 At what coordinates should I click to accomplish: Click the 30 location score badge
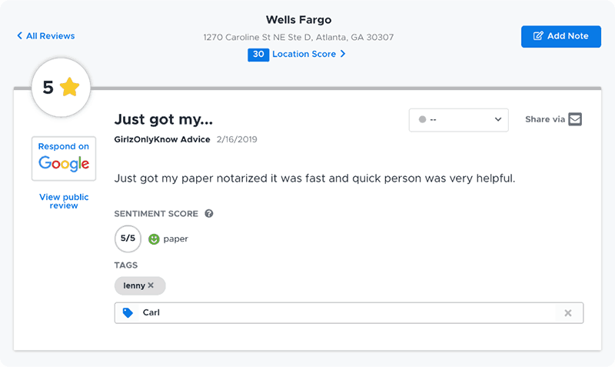(258, 55)
